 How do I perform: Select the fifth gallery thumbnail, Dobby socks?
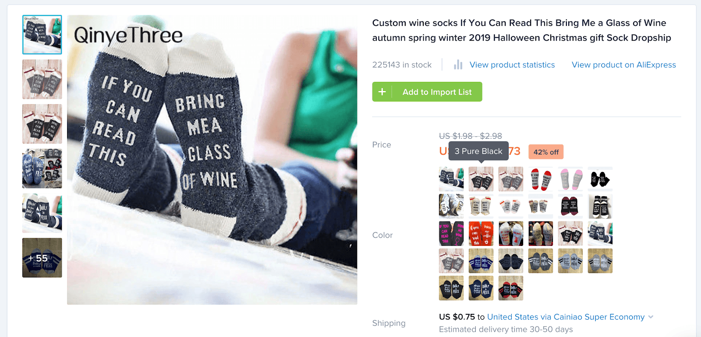(42, 213)
